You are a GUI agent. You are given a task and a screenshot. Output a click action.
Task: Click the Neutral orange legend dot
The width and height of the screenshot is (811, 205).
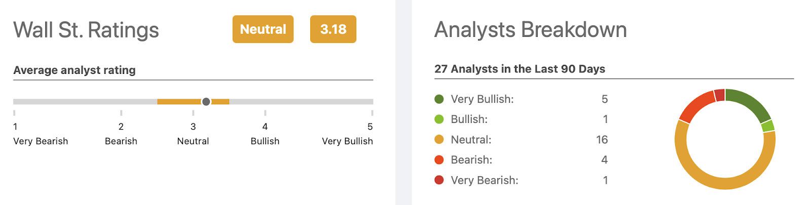439,140
